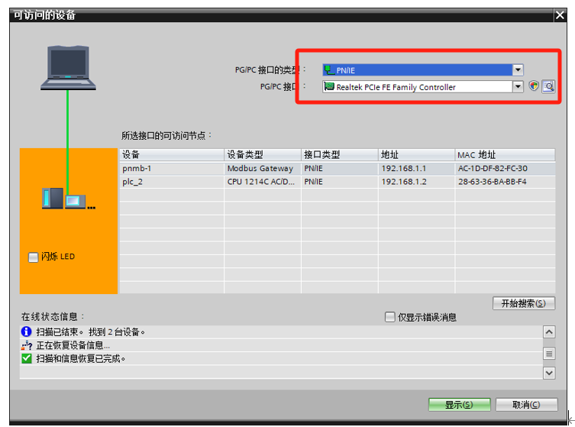Click status scrollbar down arrow
This screenshot has width=575, height=427.
(x=549, y=373)
